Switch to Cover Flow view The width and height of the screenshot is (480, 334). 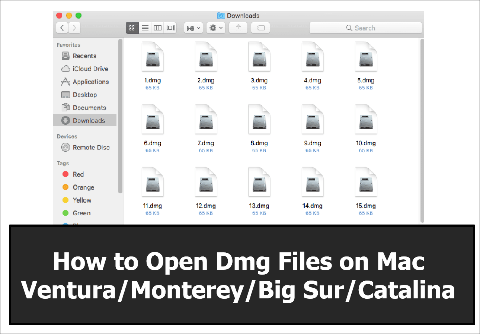pos(170,28)
